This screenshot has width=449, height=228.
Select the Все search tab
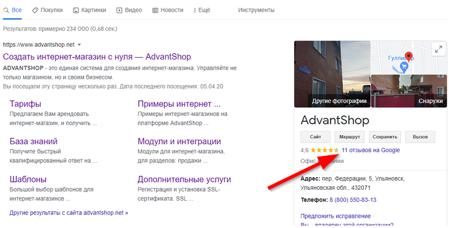click(13, 10)
